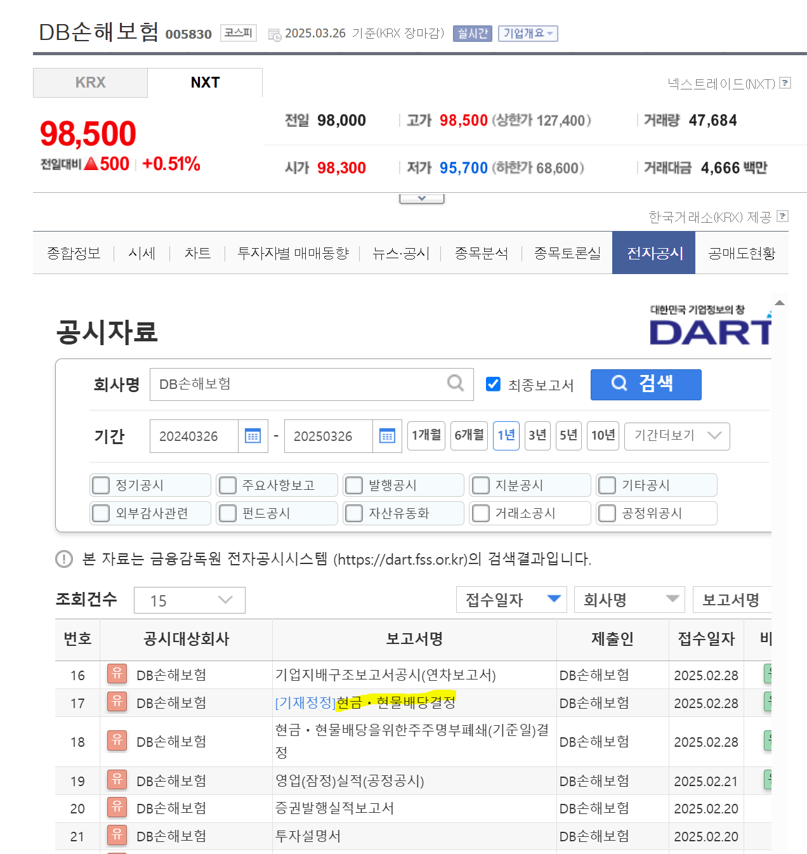Click the search magnifier in the 회사명 field
The image size is (807, 854).
pos(454,383)
